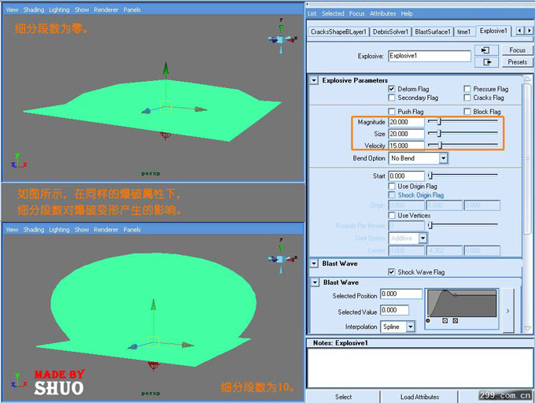Open the Bend Option dropdown
Image resolution: width=535 pixels, height=403 pixels.
pyautogui.click(x=443, y=158)
